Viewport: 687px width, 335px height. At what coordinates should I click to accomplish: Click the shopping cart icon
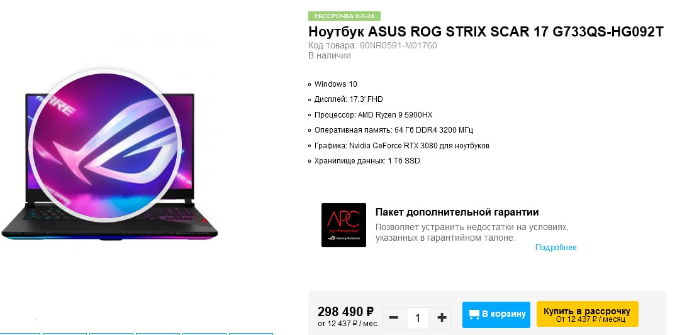click(x=474, y=314)
